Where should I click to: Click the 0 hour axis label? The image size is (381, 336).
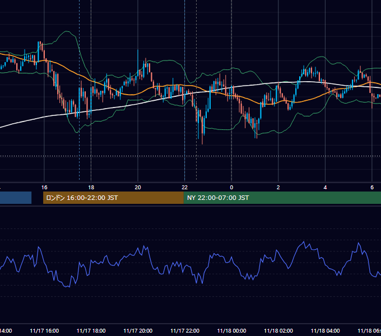(231, 188)
